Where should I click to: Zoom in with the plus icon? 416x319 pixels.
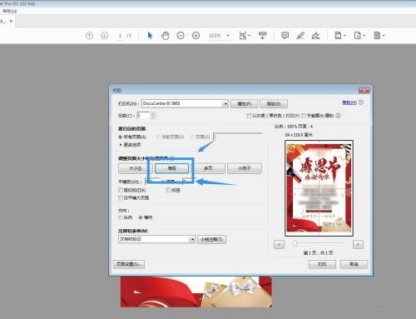click(196, 36)
